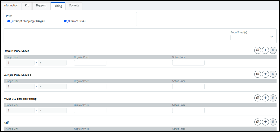Select the Kit tab

point(27,6)
